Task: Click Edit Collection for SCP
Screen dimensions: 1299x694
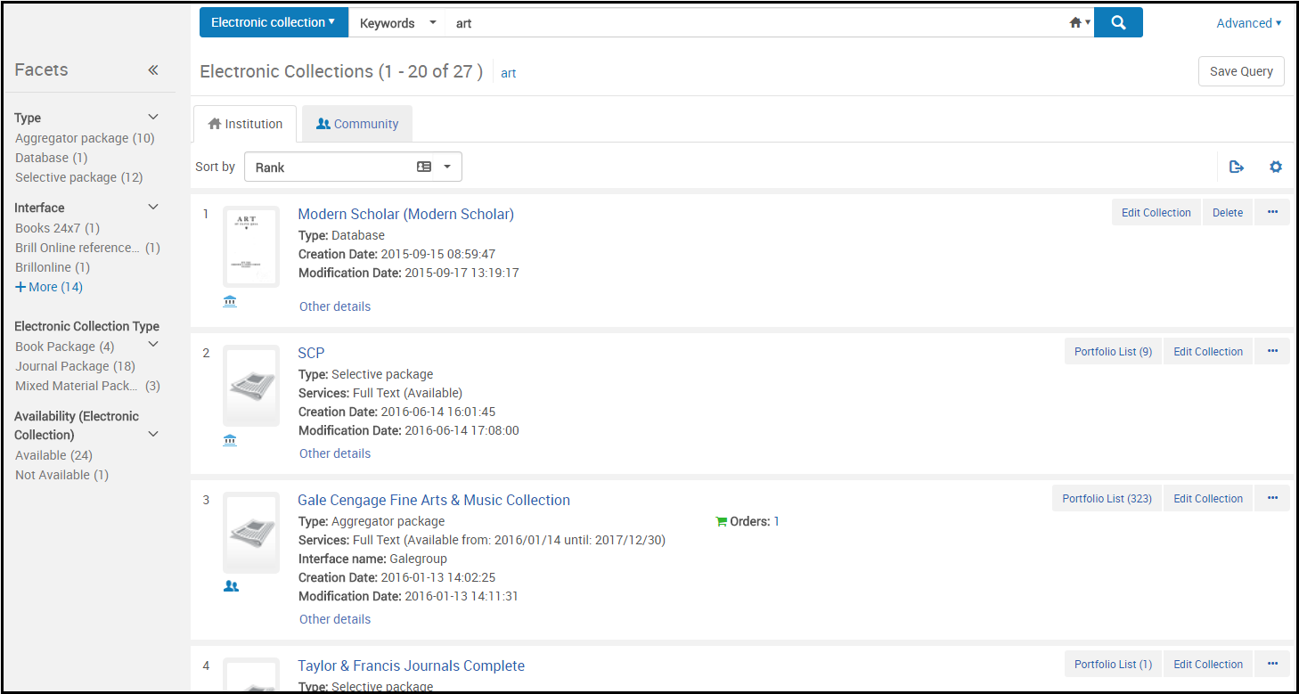Action: click(1208, 351)
